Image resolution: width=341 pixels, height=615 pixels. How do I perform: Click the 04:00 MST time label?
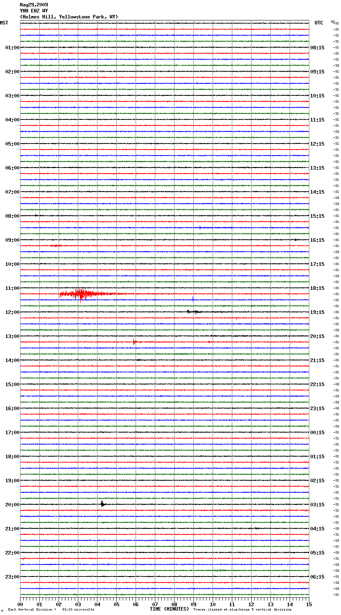click(12, 120)
